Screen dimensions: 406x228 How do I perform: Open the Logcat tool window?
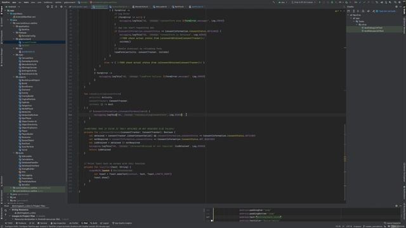[x=105, y=223]
